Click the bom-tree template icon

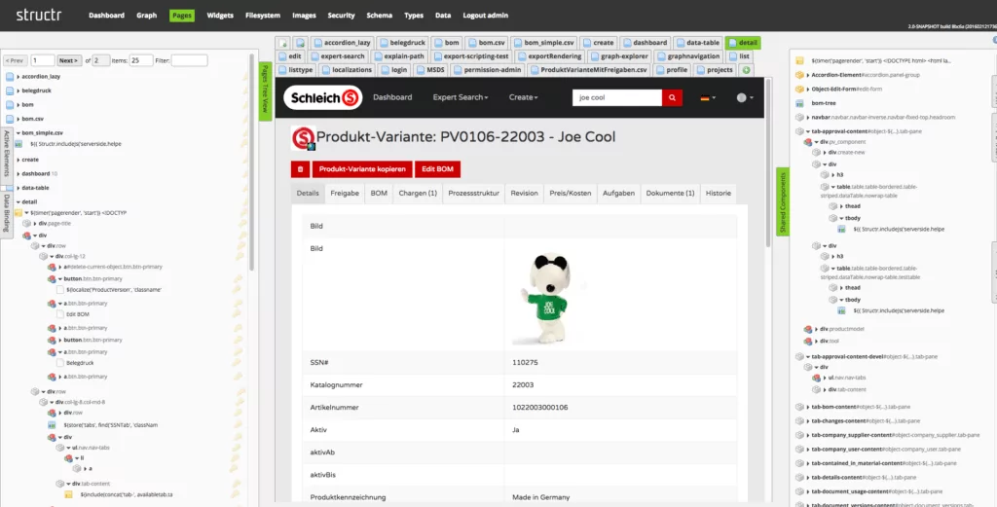coord(800,103)
